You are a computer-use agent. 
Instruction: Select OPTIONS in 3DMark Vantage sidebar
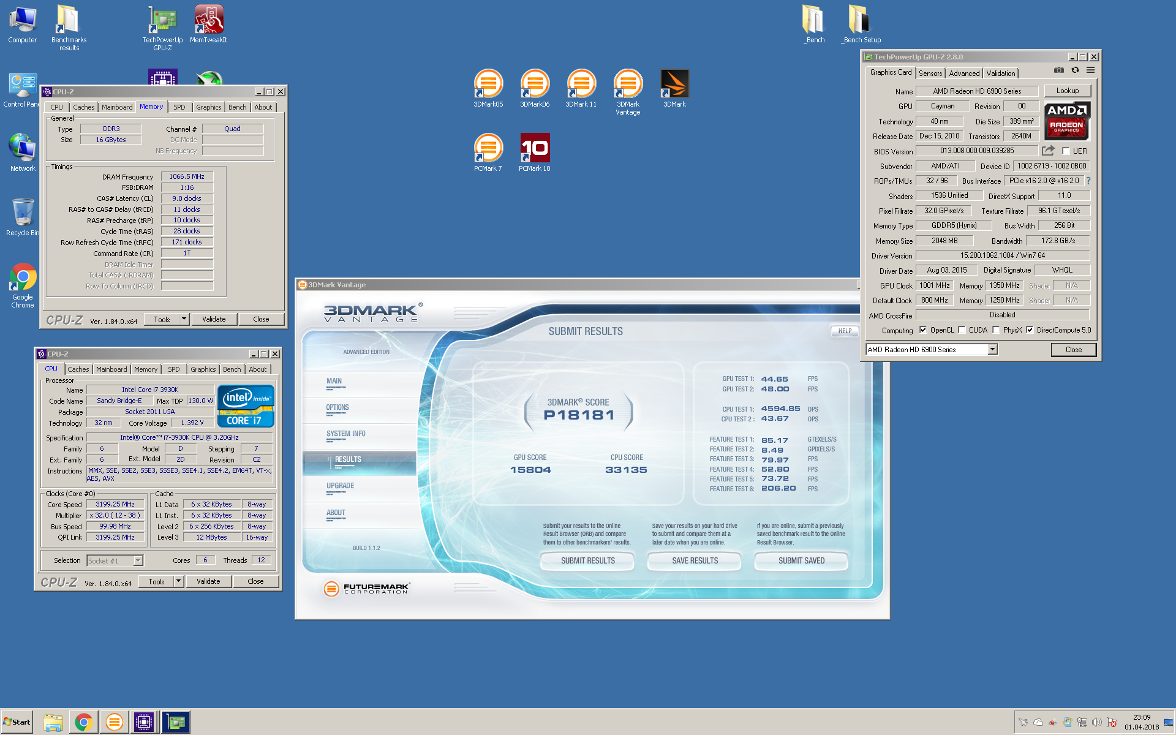pyautogui.click(x=337, y=407)
